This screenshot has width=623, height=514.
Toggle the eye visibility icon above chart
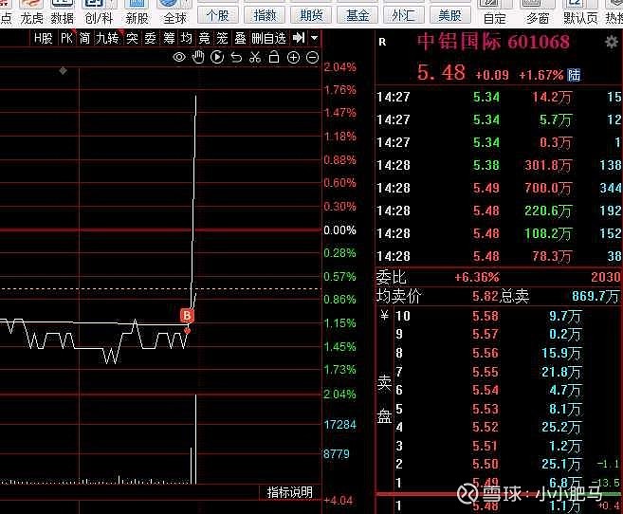[x=179, y=58]
